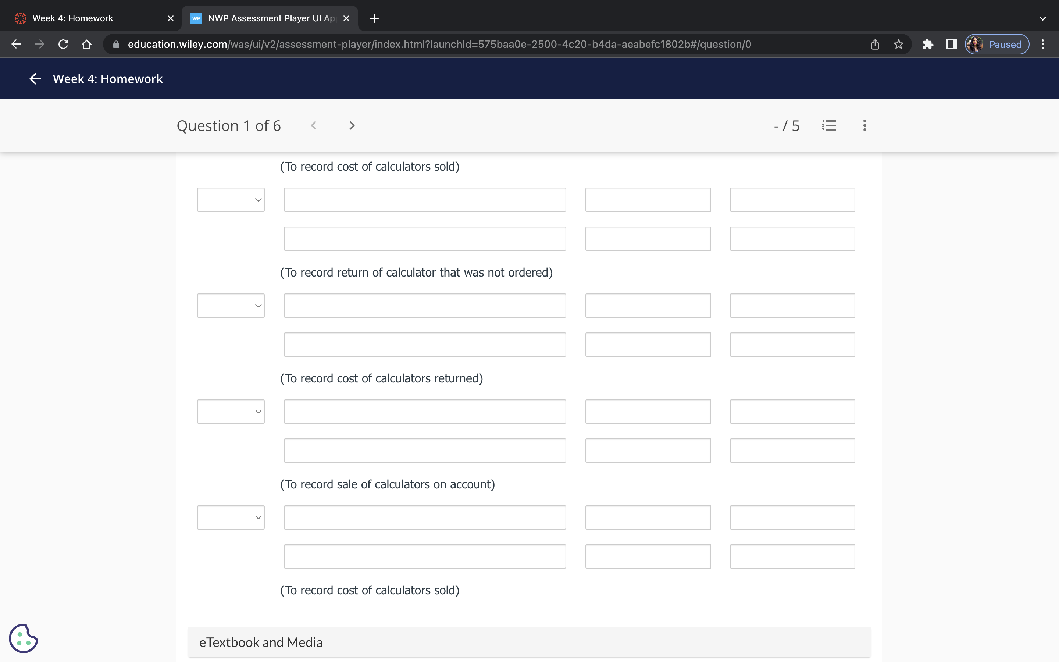Open the browser extensions puzzle icon
Viewport: 1059px width, 662px height.
[x=928, y=44]
